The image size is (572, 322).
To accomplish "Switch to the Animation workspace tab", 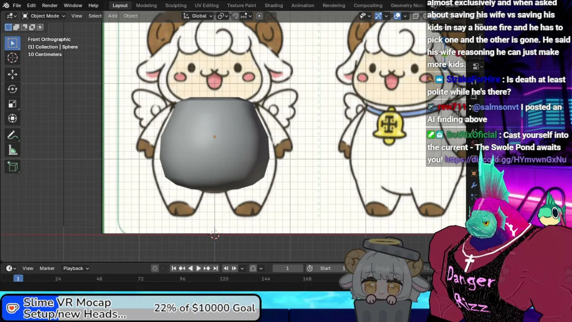I will [x=303, y=5].
